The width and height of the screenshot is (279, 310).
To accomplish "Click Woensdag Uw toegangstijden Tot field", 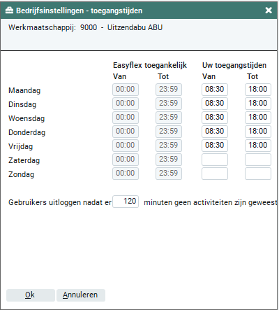I will point(258,118).
